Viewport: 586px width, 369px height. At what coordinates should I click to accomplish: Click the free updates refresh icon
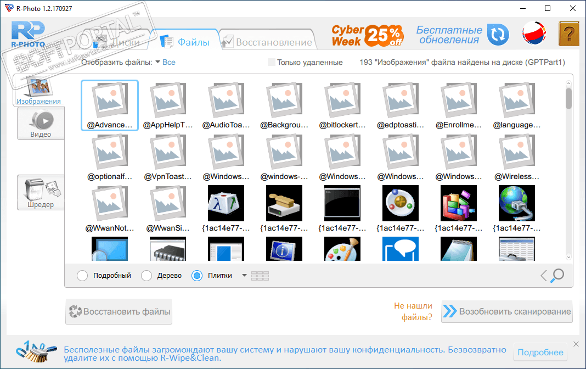tap(498, 35)
